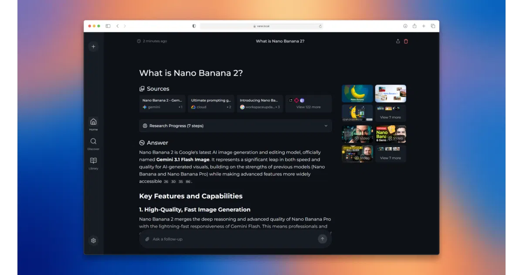Click the Research Progress chevron arrow
This screenshot has width=523, height=275.
tap(326, 126)
